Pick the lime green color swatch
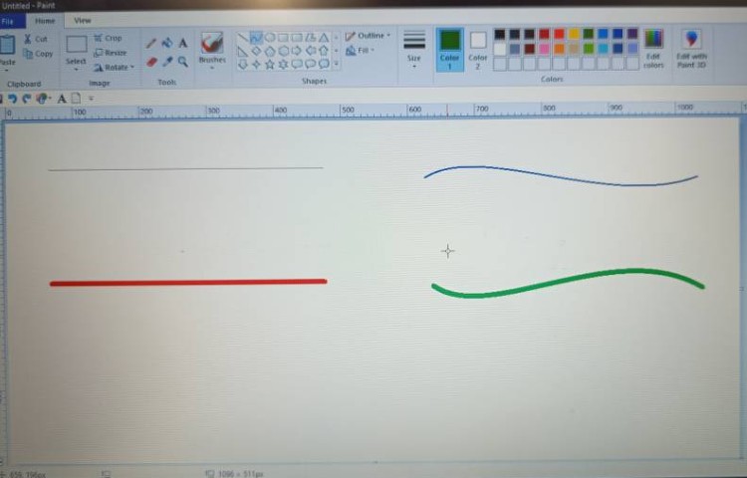Screen dimensions: 747x478 tap(589, 49)
